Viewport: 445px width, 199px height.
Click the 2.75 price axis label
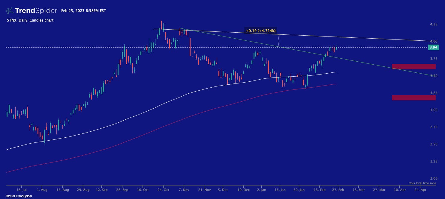pos(433,127)
